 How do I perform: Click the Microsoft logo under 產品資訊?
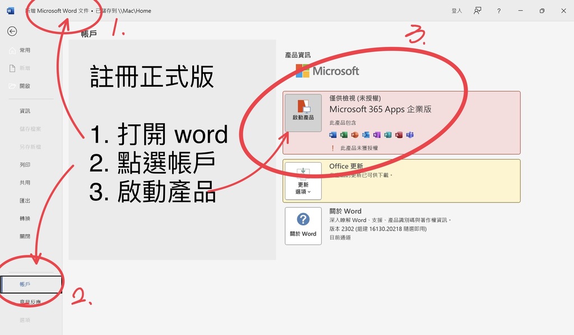pos(327,71)
